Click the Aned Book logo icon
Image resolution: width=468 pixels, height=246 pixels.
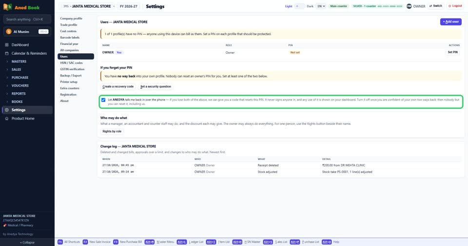pos(7,7)
